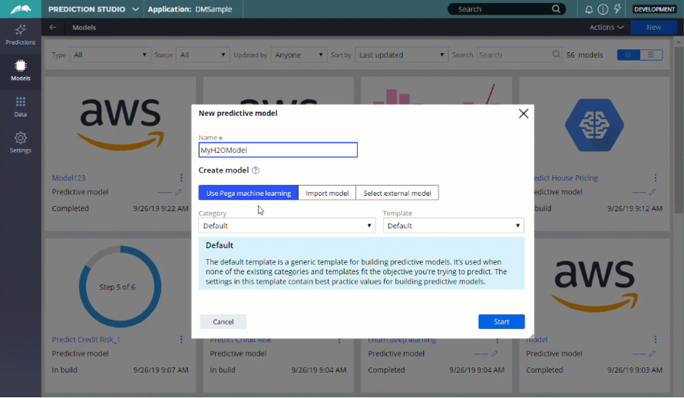Open the Data section in sidebar
This screenshot has width=684, height=398.
click(21, 106)
